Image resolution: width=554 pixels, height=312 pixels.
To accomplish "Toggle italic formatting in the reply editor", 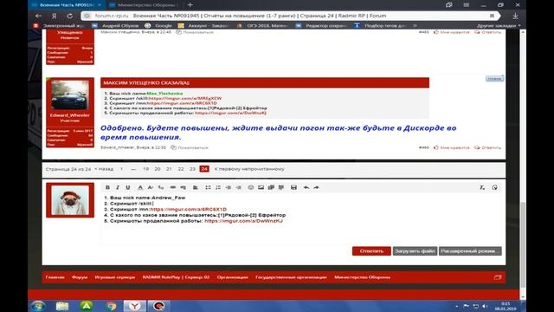I will click(x=118, y=187).
